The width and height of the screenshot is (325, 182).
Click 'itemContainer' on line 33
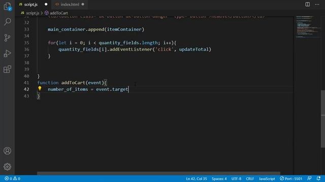124,29
